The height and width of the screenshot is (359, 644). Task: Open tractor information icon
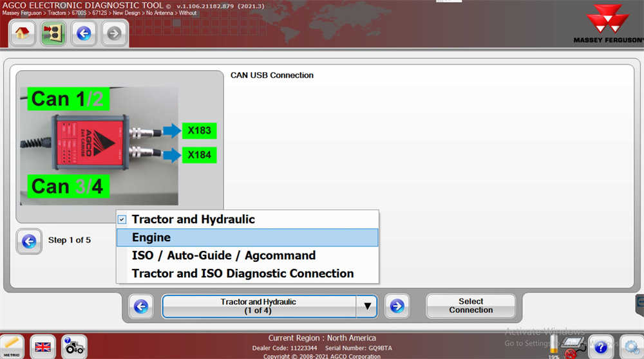[74, 347]
